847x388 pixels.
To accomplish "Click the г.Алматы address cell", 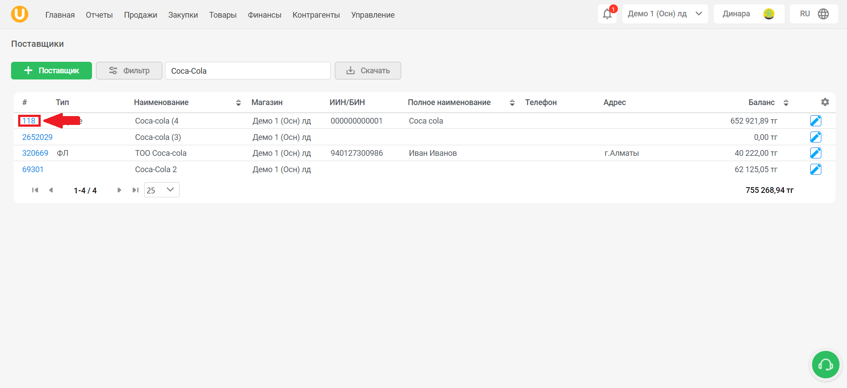I will [621, 153].
